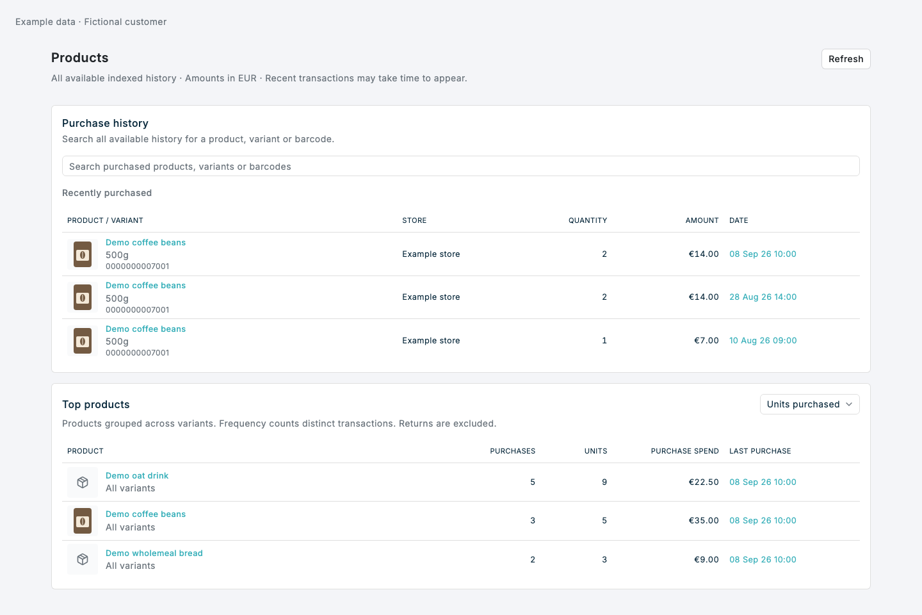This screenshot has height=615, width=922.
Task: Click the PRODUCT / VARIANT column header
Action: tap(105, 220)
